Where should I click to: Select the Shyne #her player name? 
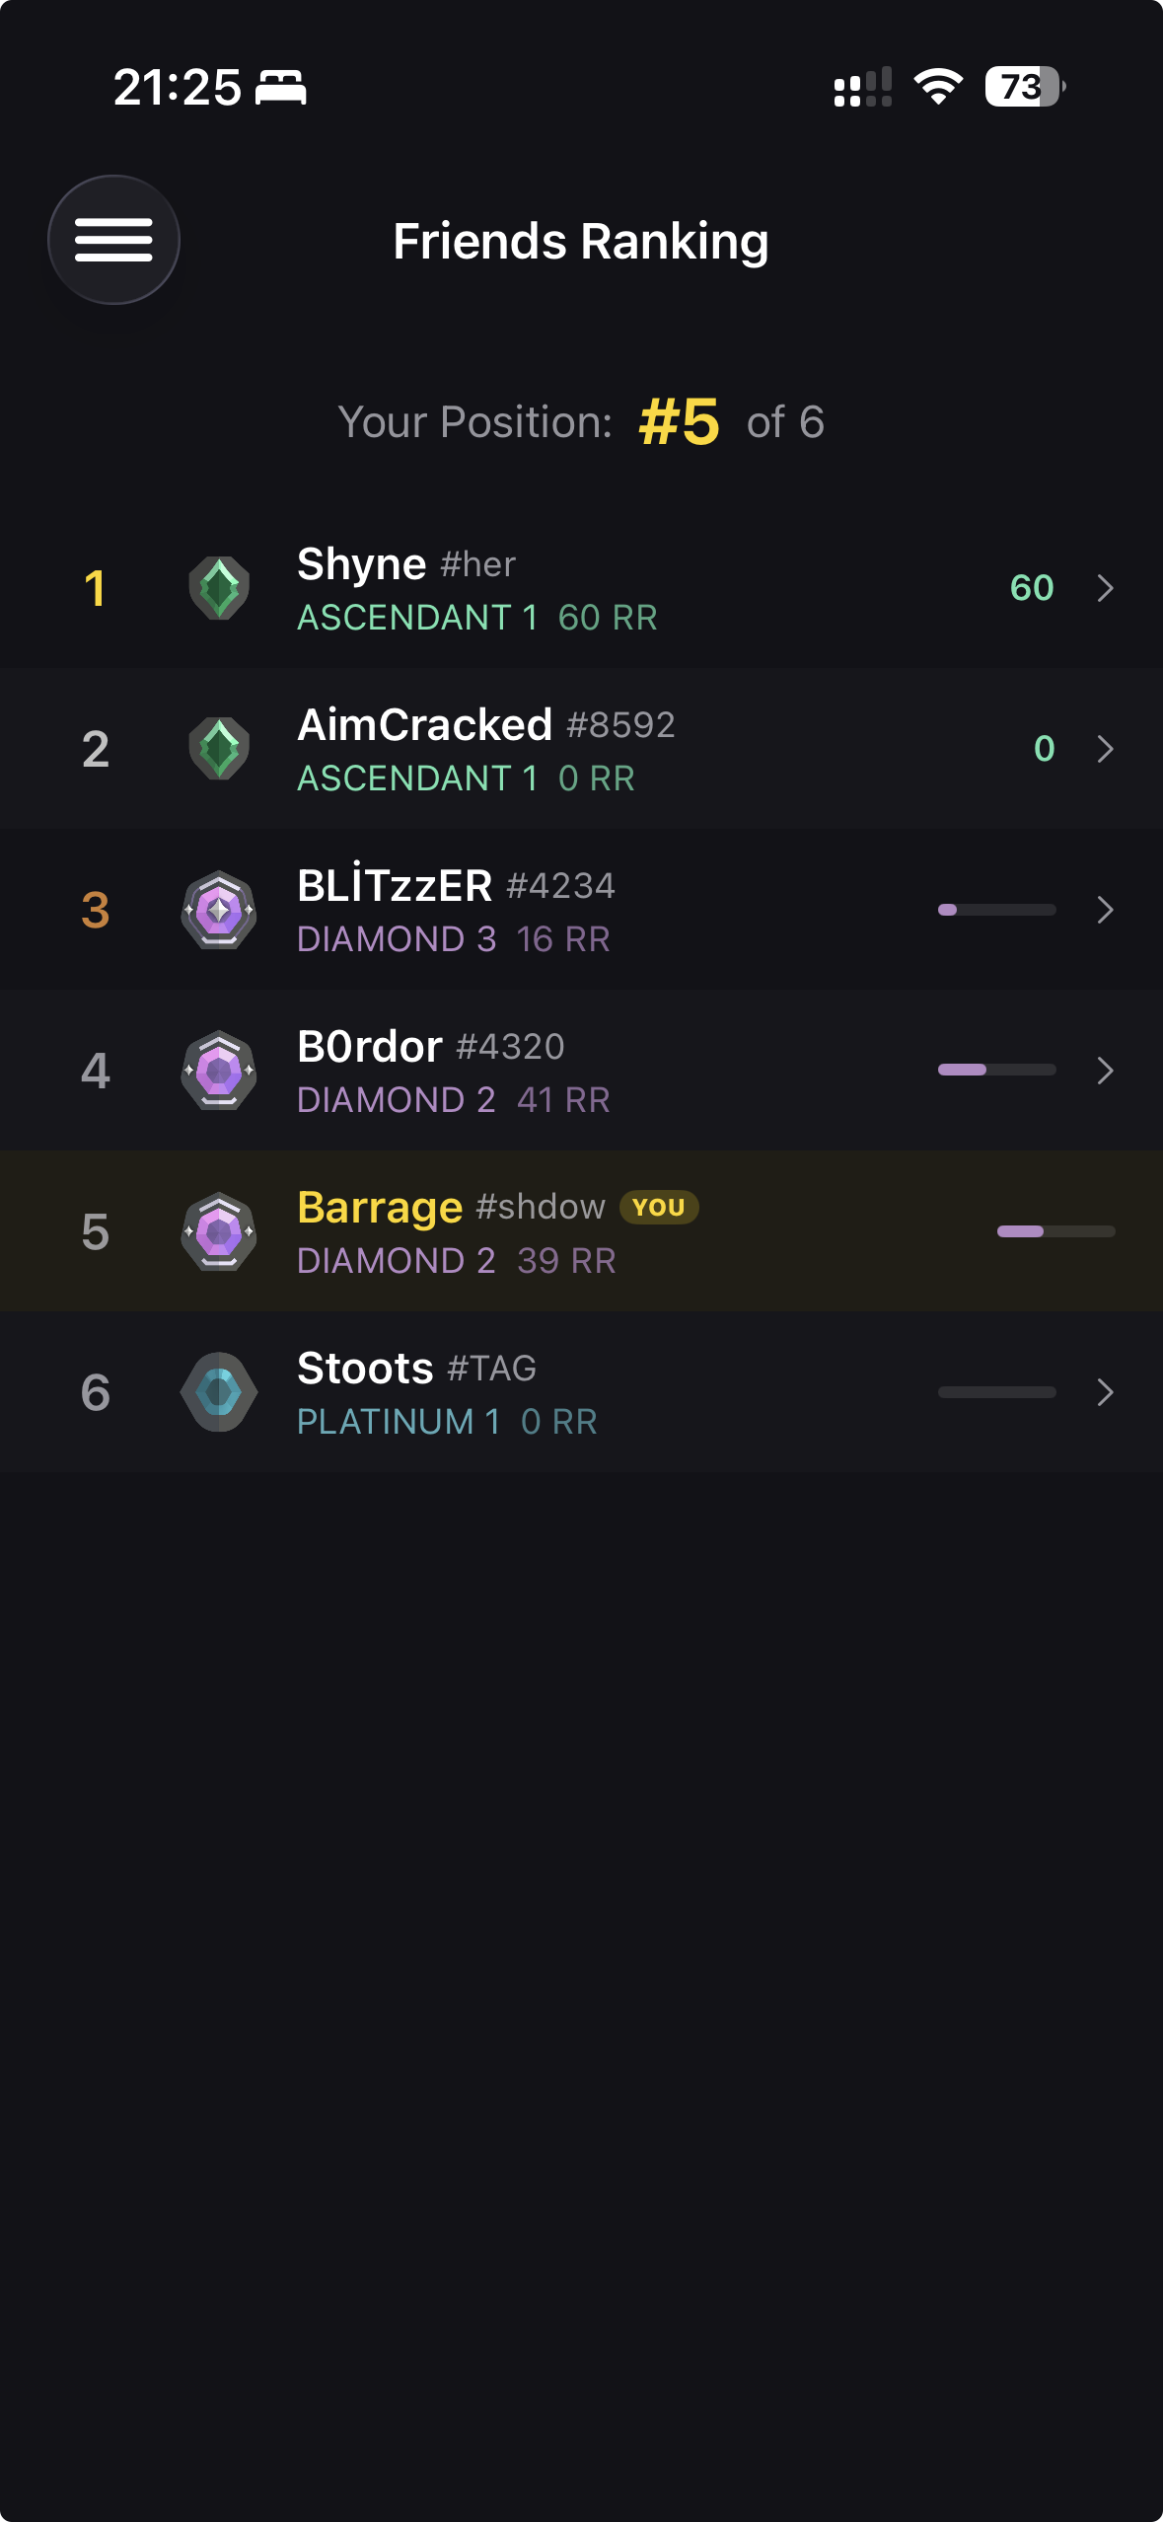(406, 564)
